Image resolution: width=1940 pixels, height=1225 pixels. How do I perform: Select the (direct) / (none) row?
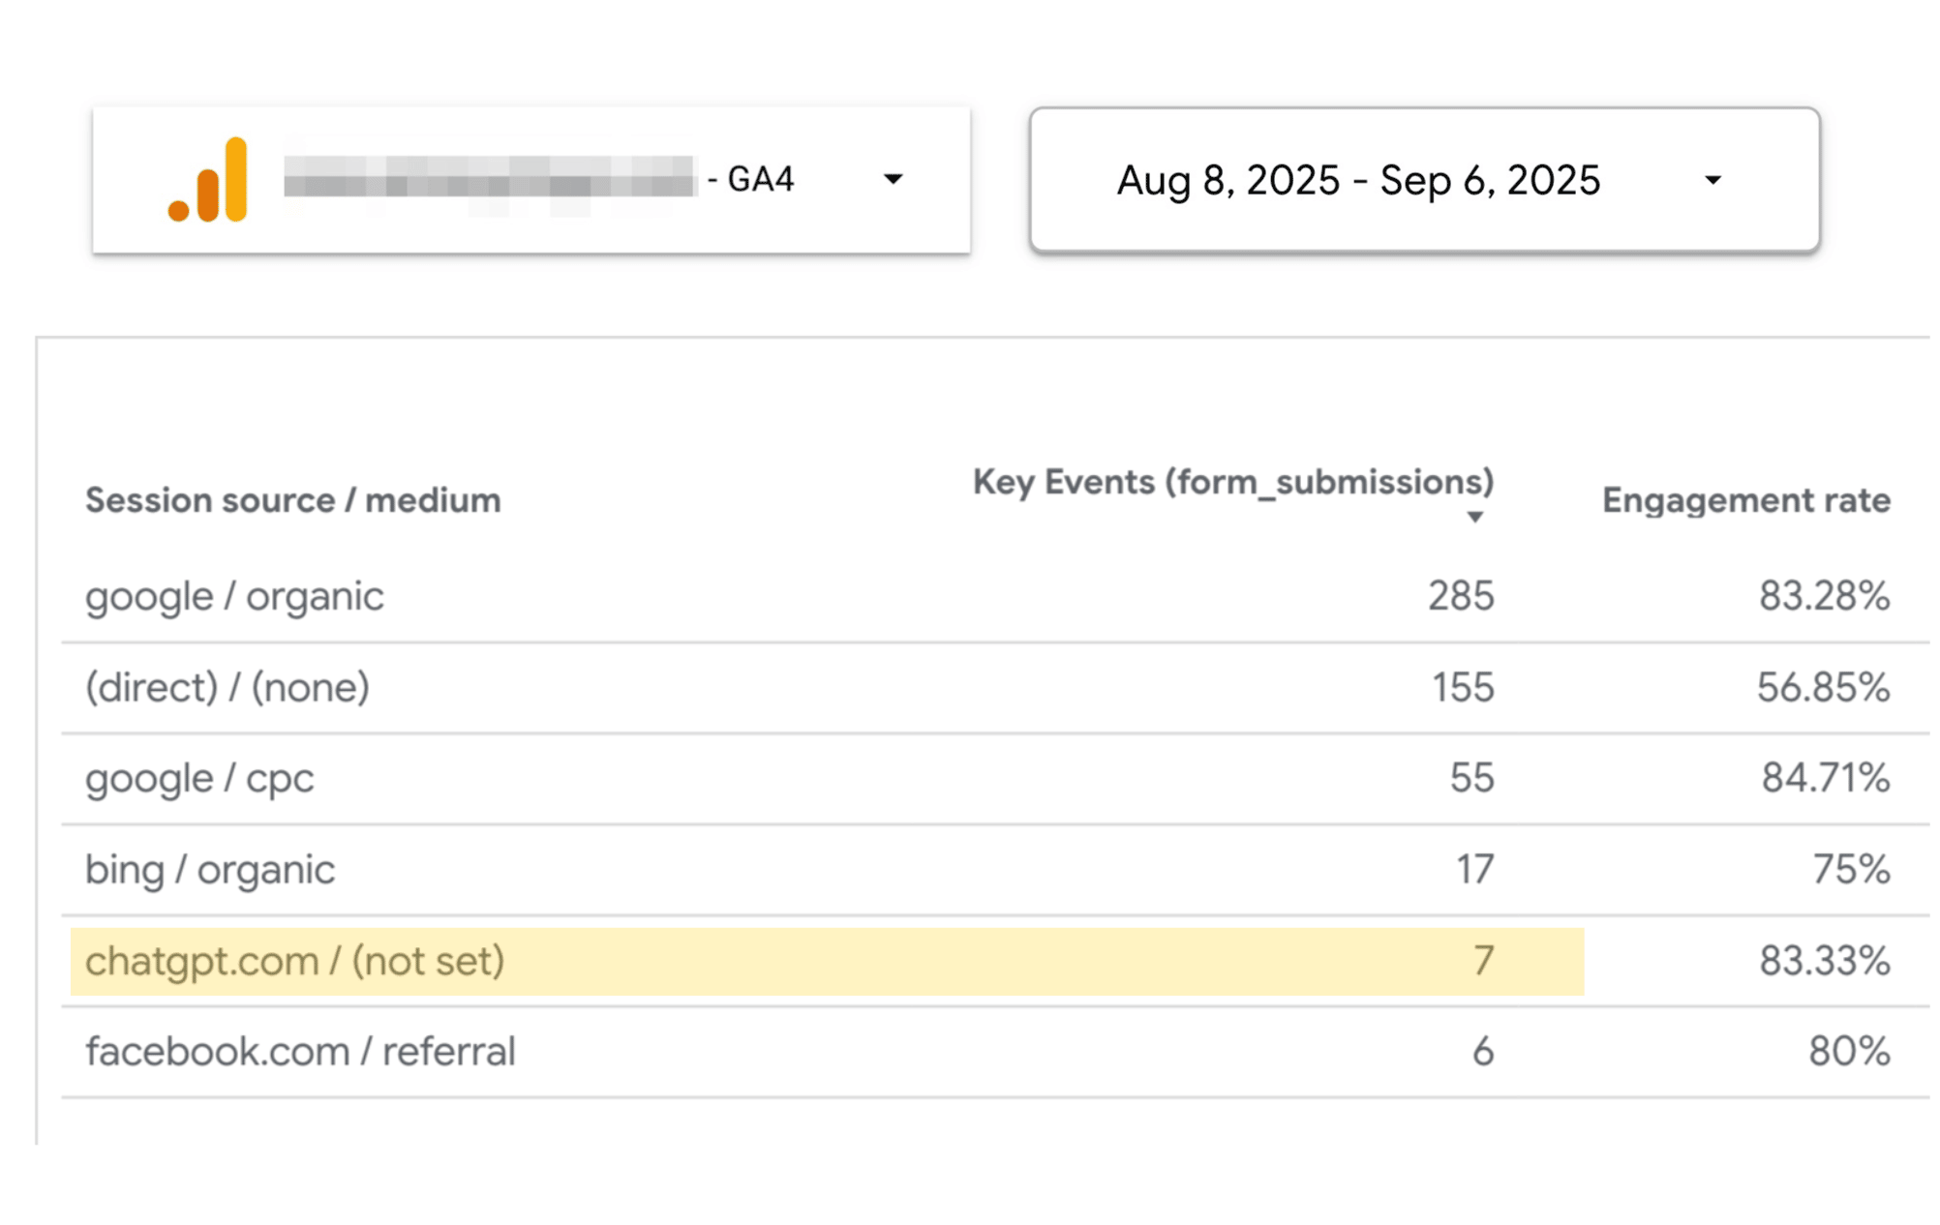click(x=994, y=688)
